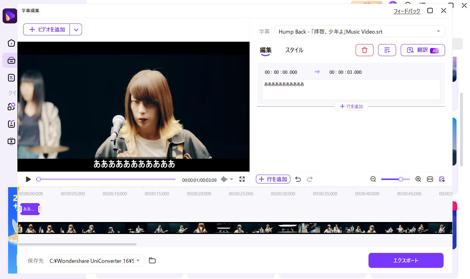Fit the timeline to window width
Screen dimensions: 470x279
430,179
